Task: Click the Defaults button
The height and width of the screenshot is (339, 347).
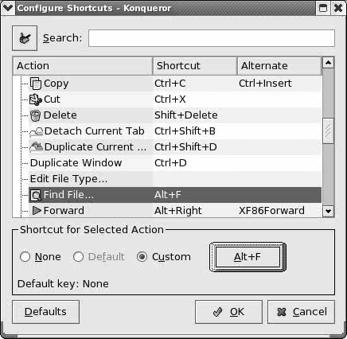Action: (45, 312)
